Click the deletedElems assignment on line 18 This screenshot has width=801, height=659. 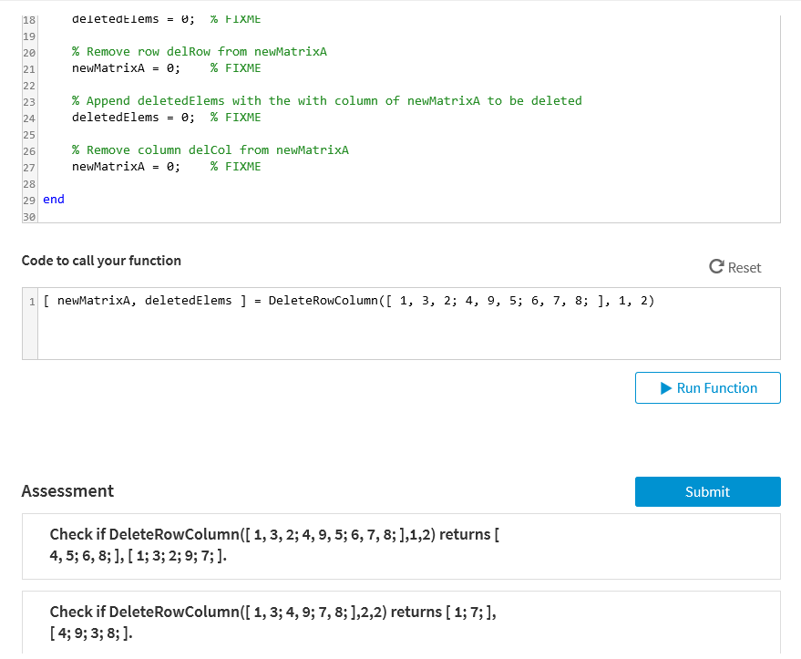pos(123,18)
